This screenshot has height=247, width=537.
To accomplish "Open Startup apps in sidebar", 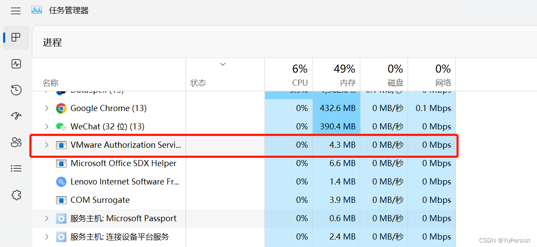I will pos(16,116).
